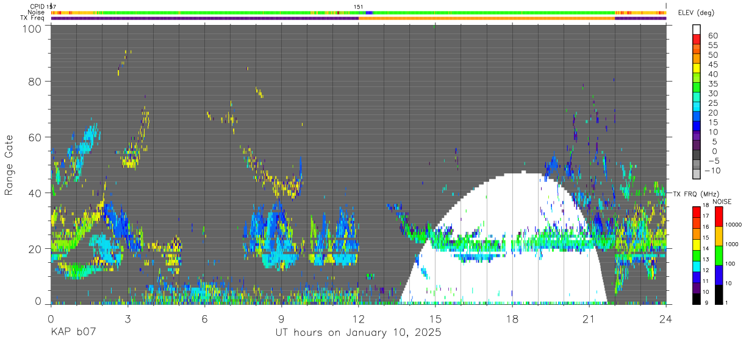This screenshot has width=749, height=345.
Task: Click the 1000 label on the NOISE colorbar
Action: (x=732, y=244)
